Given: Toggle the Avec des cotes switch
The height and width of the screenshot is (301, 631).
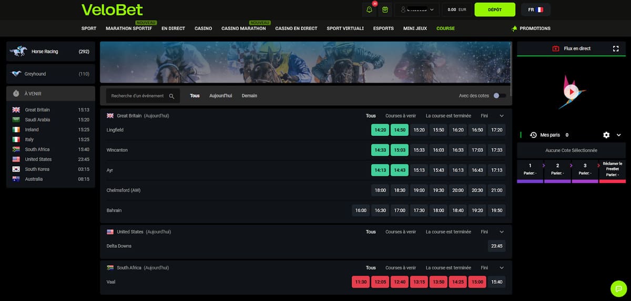Looking at the screenshot, I should pos(500,96).
